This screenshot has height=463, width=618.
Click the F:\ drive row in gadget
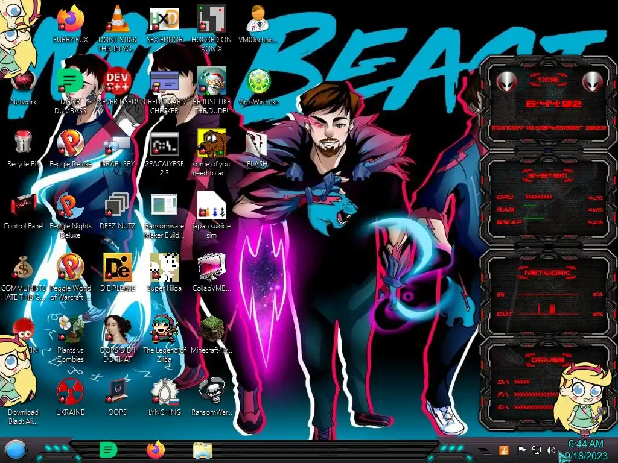(x=527, y=394)
